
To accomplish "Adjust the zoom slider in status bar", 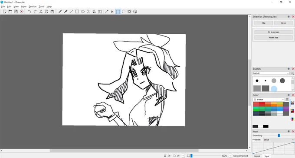I will (191, 156).
